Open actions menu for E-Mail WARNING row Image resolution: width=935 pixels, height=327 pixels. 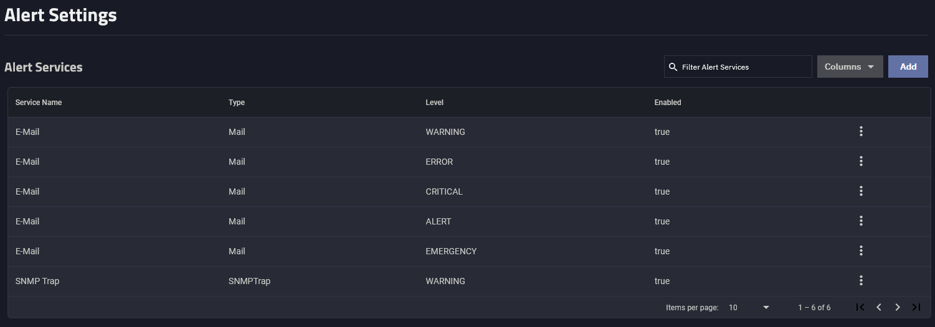(x=861, y=131)
